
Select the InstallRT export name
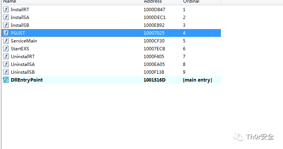pos(20,10)
